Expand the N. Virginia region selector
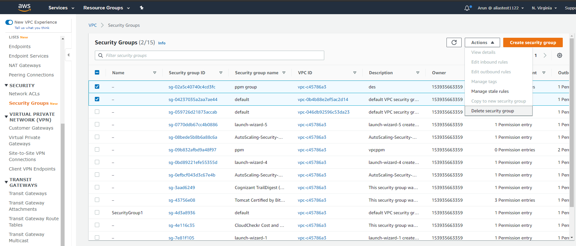The width and height of the screenshot is (576, 246). tap(544, 8)
